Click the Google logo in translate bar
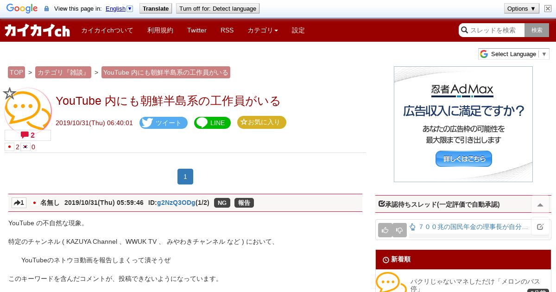 (x=22, y=8)
